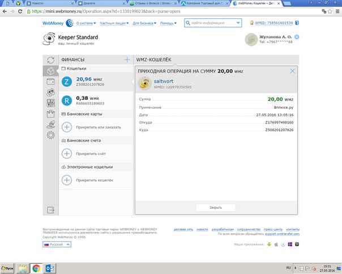The image size is (342, 274).
Task: Open the контакты footer link
Action: (x=293, y=229)
